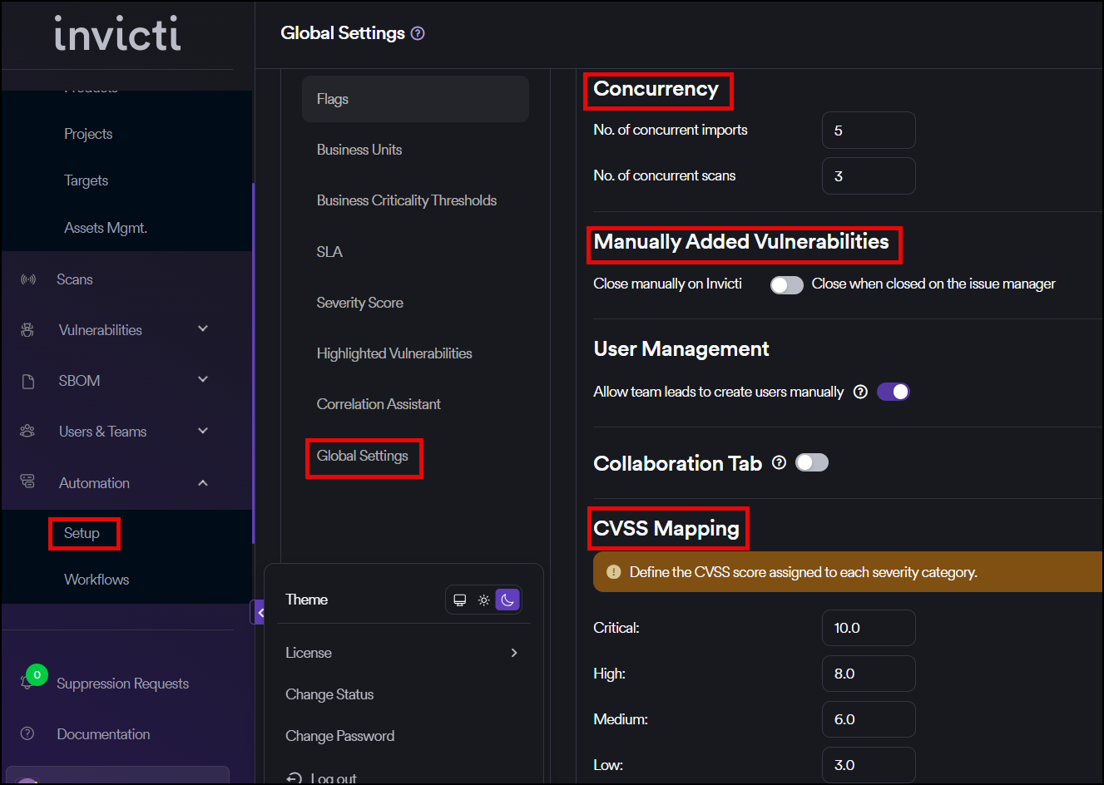1104x785 pixels.
Task: Click the Critical CVSS score field
Action: pyautogui.click(x=868, y=628)
